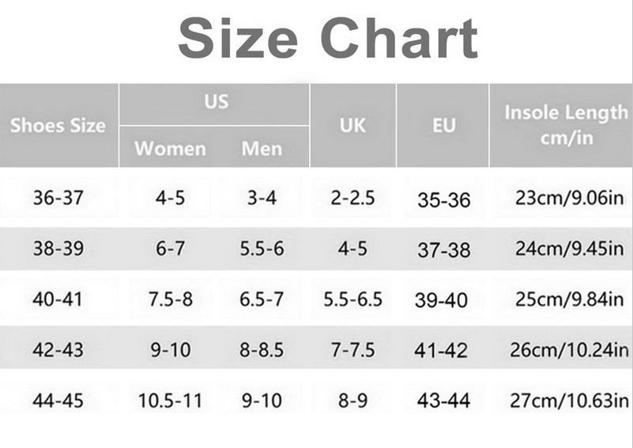This screenshot has width=633, height=448.
Task: Click the Size Chart title
Action: [x=327, y=39]
